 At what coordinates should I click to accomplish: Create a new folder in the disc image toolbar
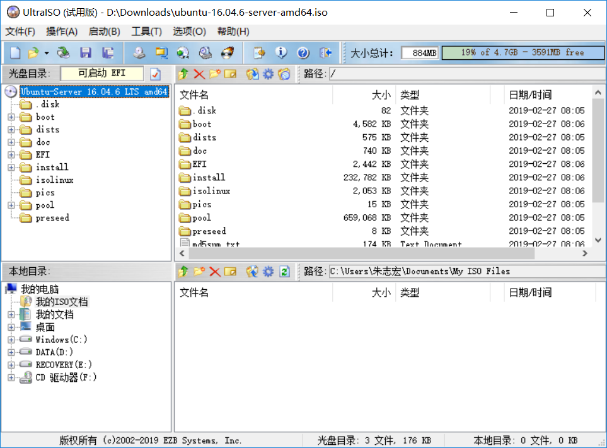tap(215, 74)
